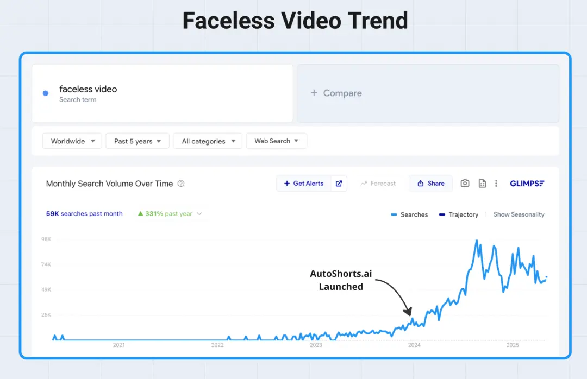Image resolution: width=587 pixels, height=379 pixels.
Task: Toggle the Searches series in the legend
Action: 409,214
